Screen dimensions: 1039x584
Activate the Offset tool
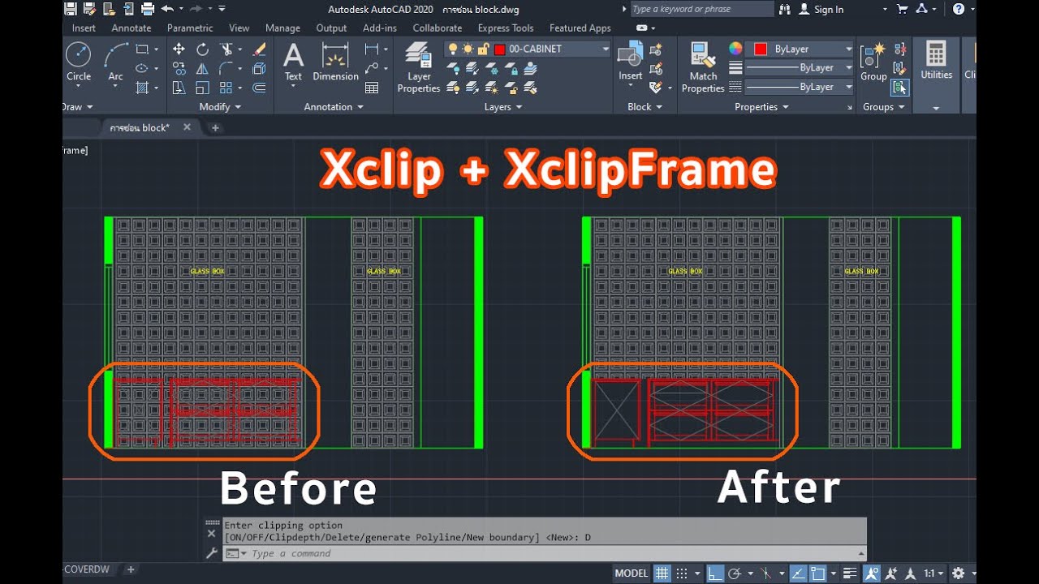259,88
